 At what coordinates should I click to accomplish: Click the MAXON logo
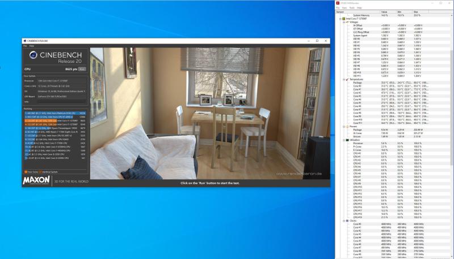(x=37, y=182)
